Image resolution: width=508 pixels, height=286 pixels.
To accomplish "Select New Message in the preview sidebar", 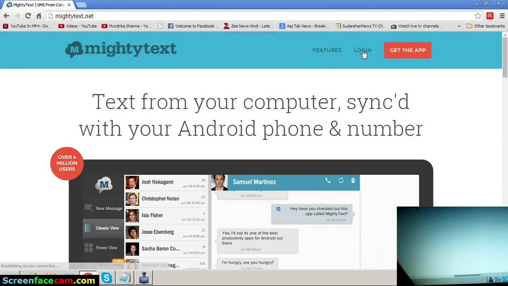I will click(x=103, y=208).
